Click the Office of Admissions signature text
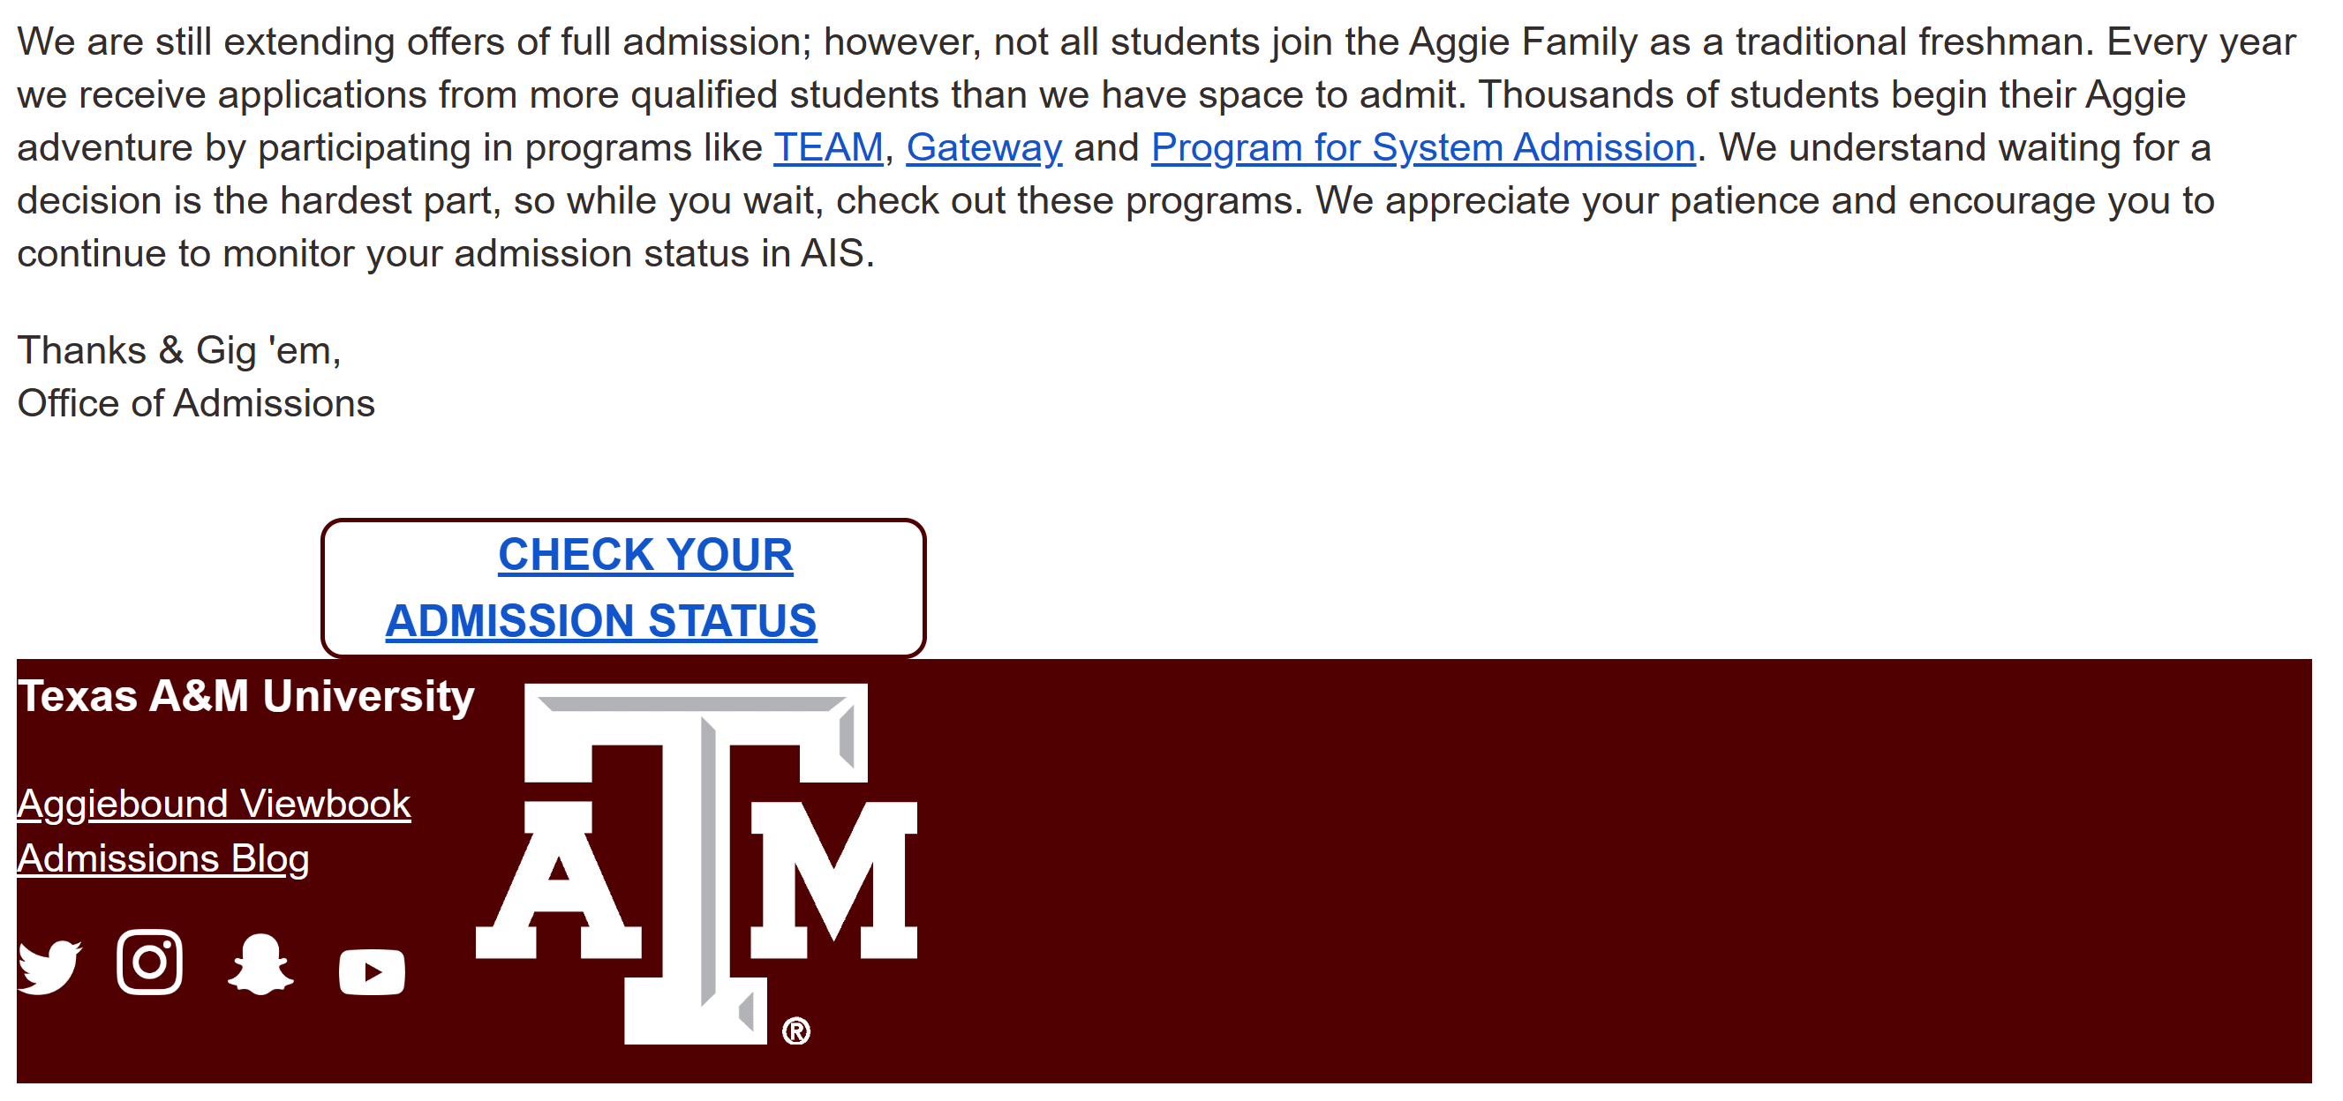Viewport: 2343px width, 1101px height. coord(196,403)
